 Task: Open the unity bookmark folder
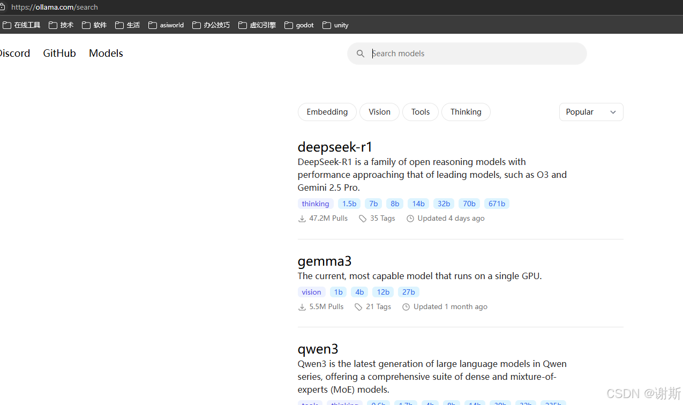tap(335, 25)
